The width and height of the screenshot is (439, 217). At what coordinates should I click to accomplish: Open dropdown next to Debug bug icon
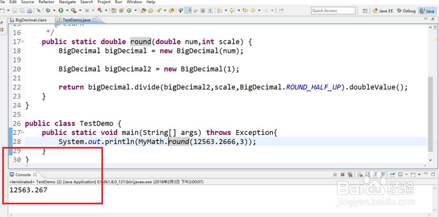click(x=54, y=11)
